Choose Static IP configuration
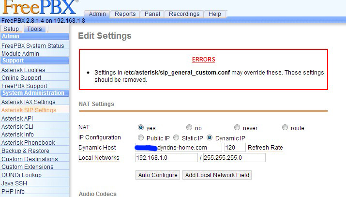Viewport: 346px width, 197px height. pyautogui.click(x=176, y=137)
